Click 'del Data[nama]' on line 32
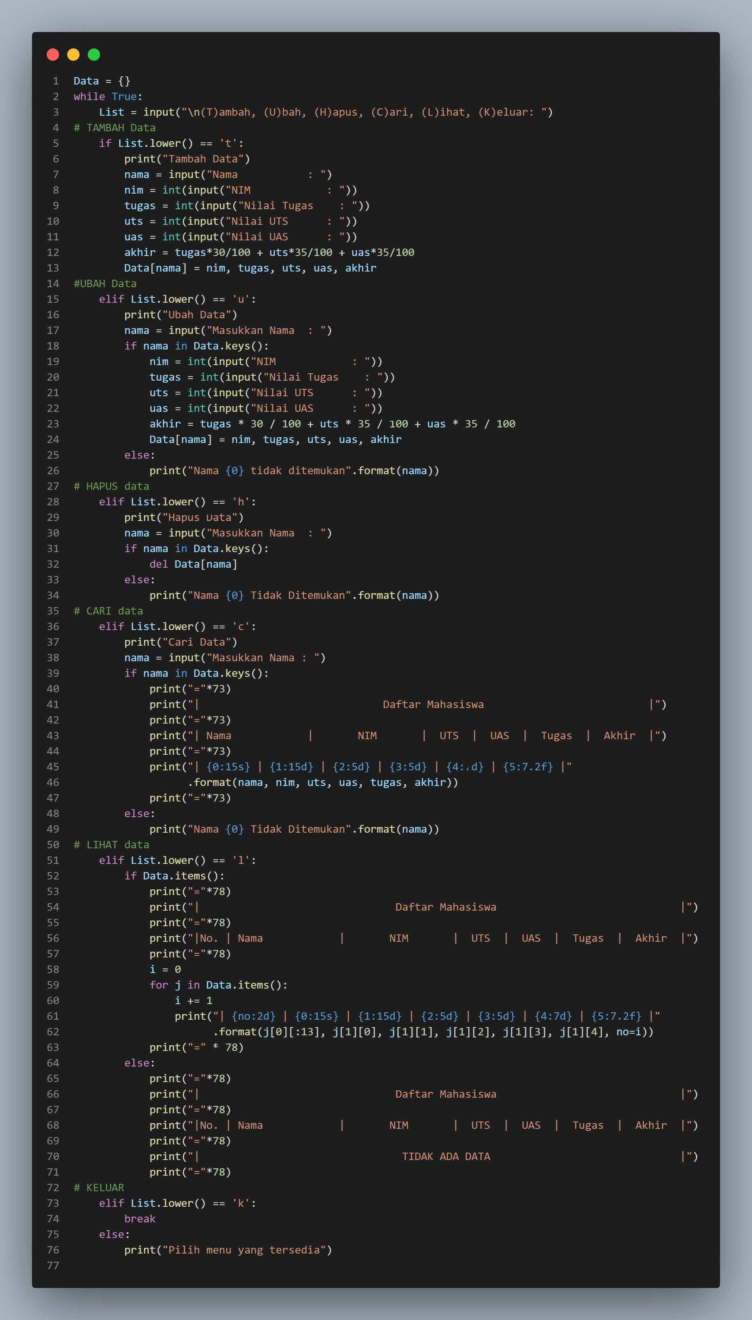Screen dimensions: 752x1320 193,564
